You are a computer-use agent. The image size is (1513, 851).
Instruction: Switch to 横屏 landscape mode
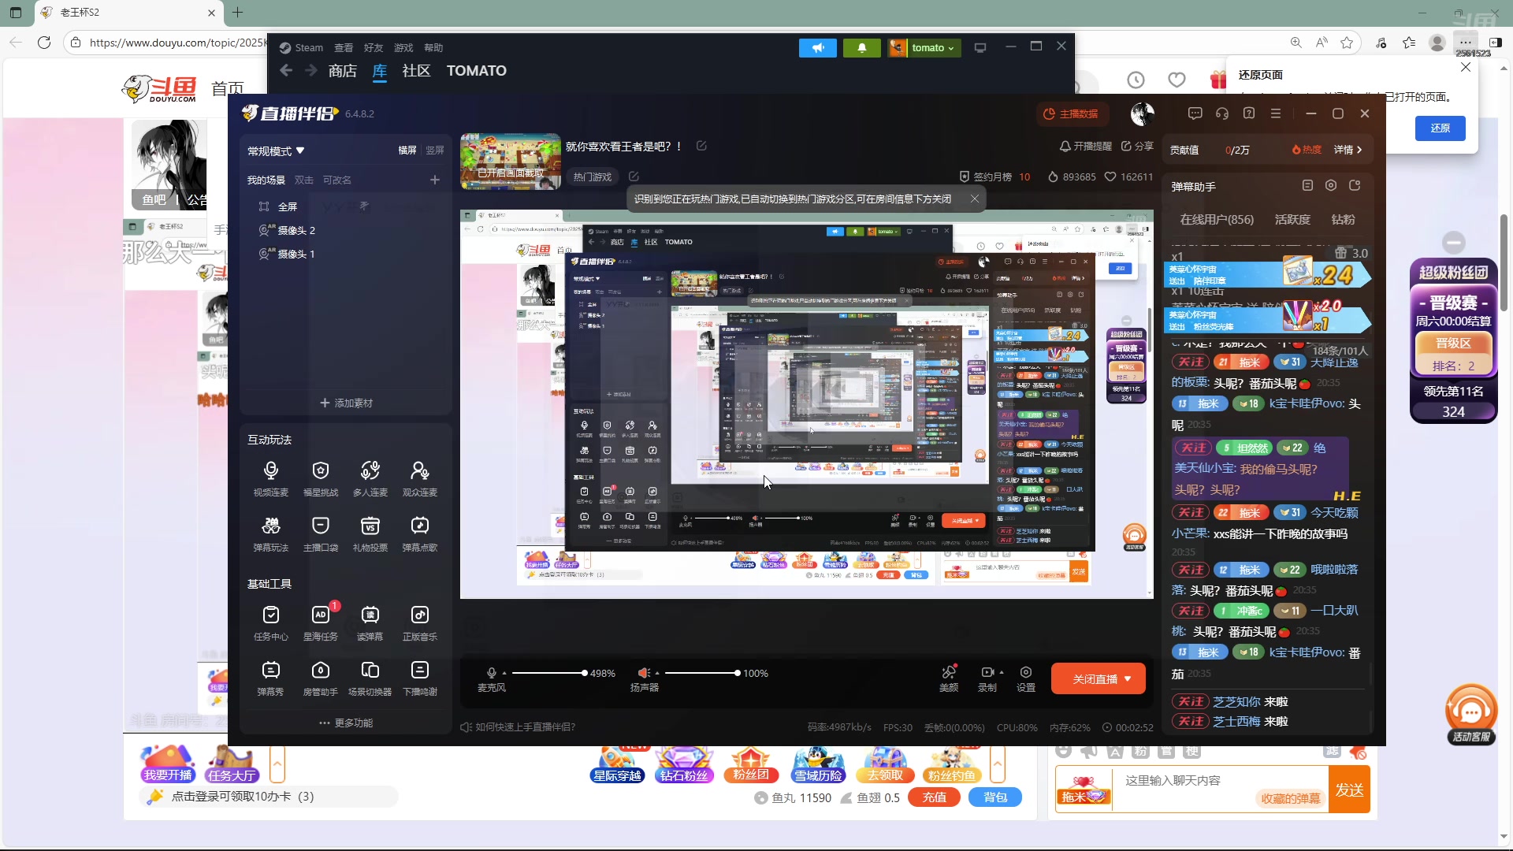[x=407, y=151]
